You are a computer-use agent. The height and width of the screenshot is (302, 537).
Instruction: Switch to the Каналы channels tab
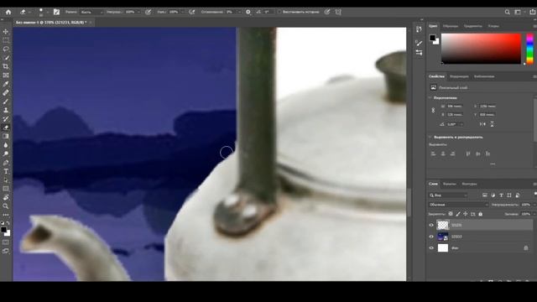[450, 185]
